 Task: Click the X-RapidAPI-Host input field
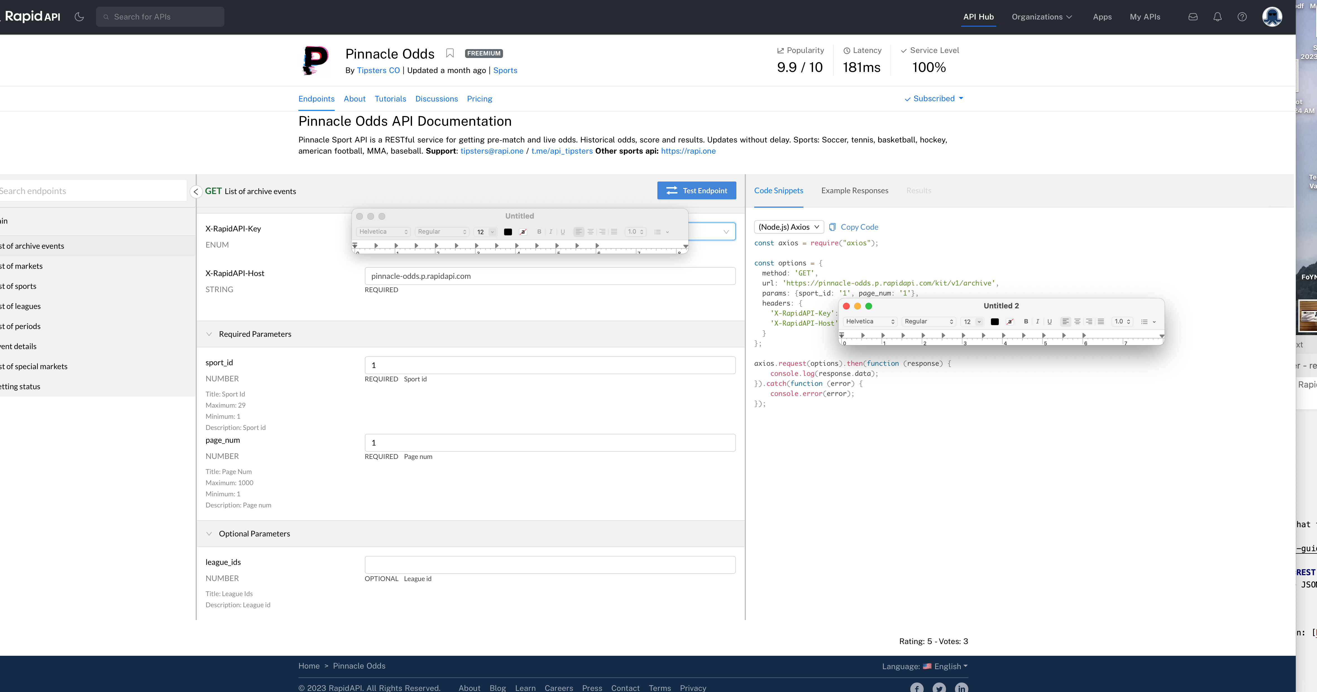click(x=550, y=276)
